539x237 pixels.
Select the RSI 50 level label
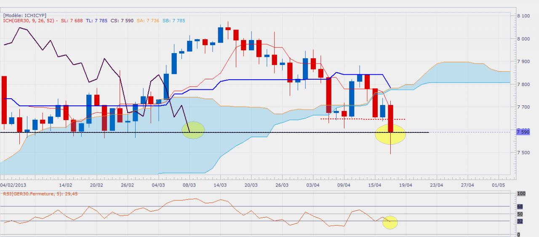520,214
